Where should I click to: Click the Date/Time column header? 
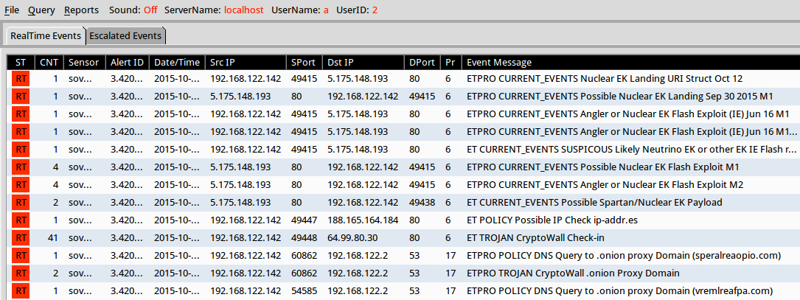coord(177,63)
